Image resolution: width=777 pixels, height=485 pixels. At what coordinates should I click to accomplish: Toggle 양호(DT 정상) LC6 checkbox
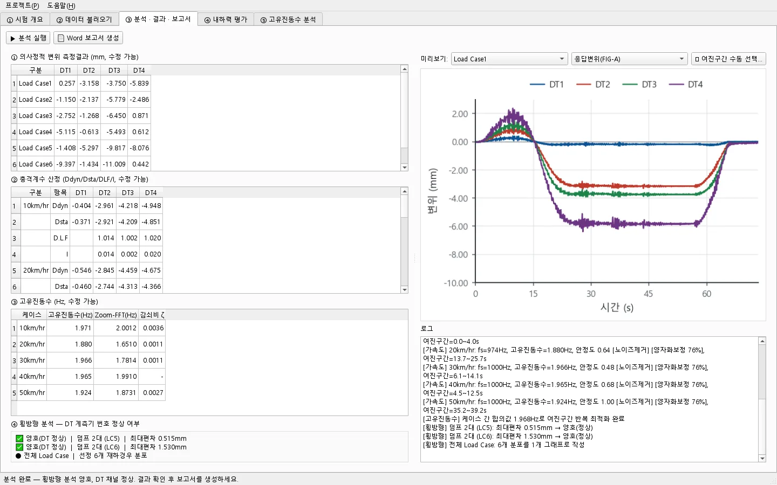pos(19,447)
